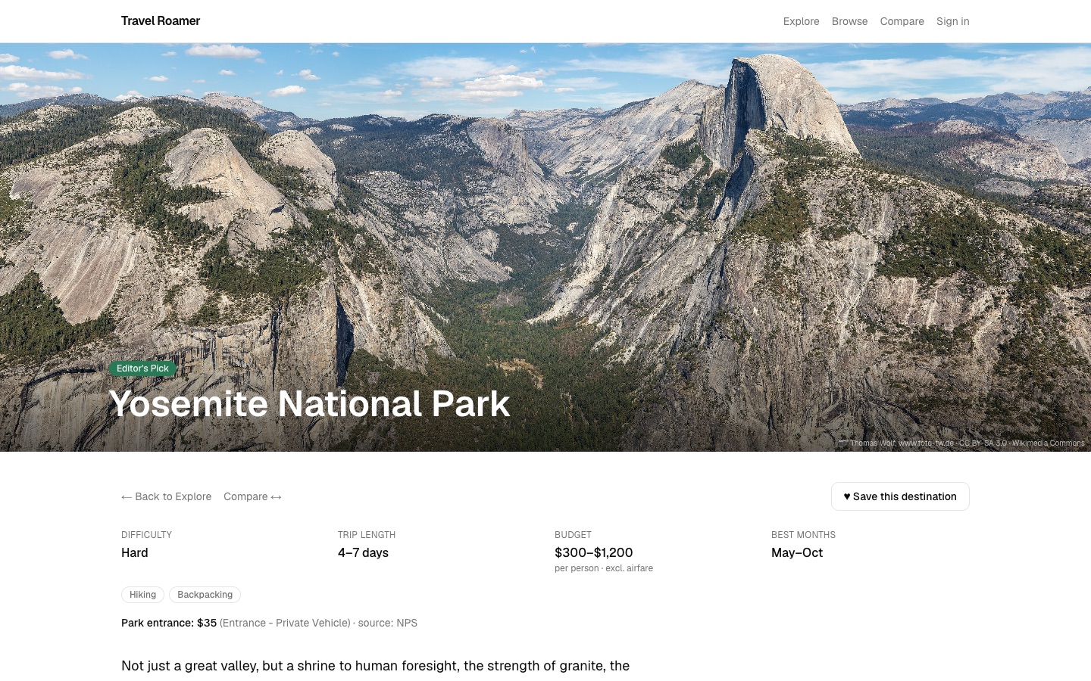The height and width of the screenshot is (681, 1091).
Task: Click the 4–7 days trip length value
Action: (363, 552)
